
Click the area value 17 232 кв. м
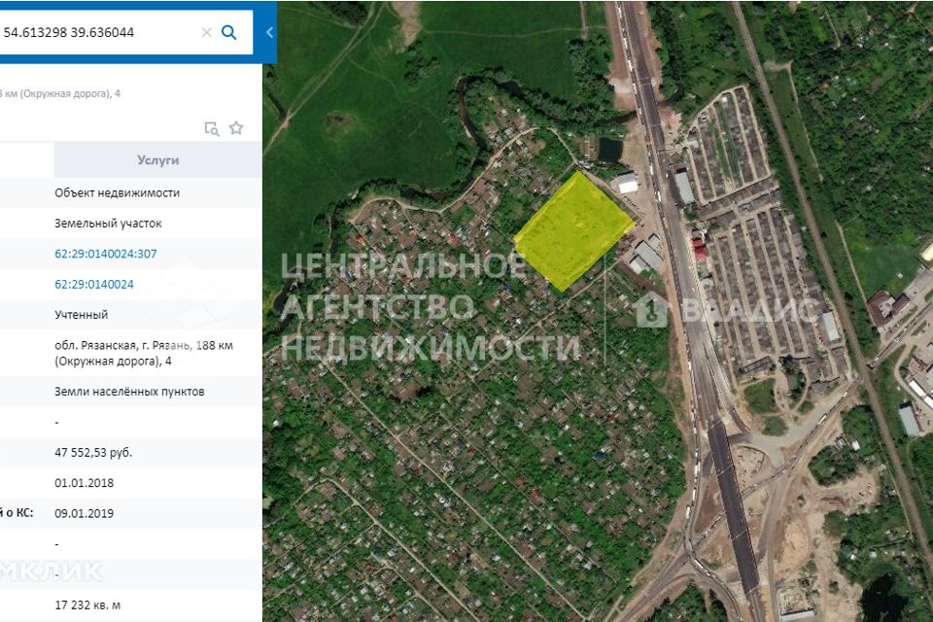pos(87,605)
